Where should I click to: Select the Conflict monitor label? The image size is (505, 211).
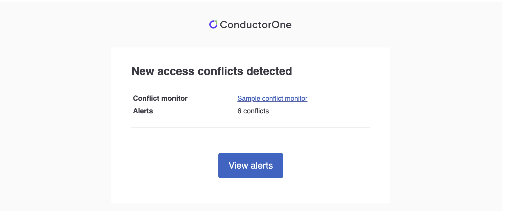coord(160,98)
